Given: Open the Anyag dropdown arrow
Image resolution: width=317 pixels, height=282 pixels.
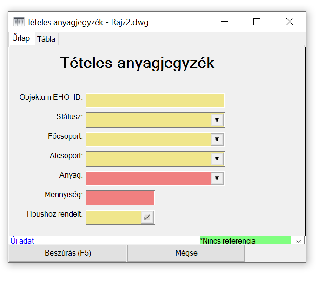Looking at the screenshot, I should (217, 178).
